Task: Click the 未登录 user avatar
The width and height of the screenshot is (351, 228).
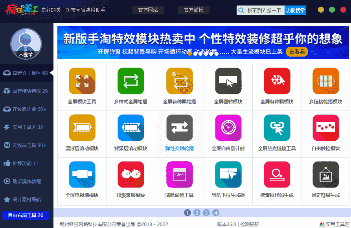Action: coord(26,44)
